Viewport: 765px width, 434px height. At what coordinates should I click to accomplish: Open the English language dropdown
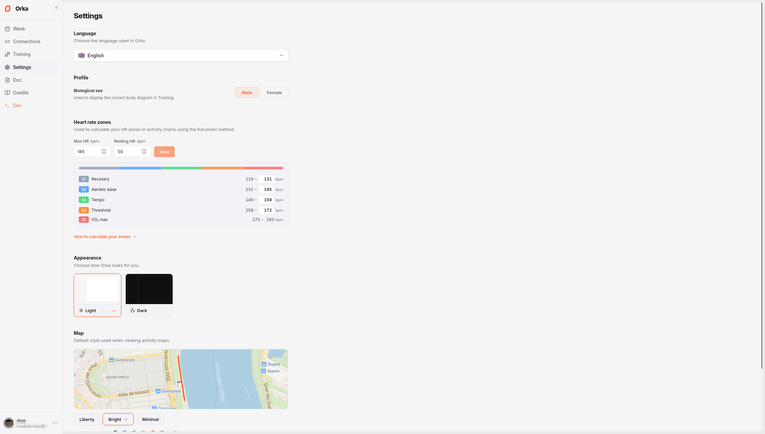(x=181, y=56)
